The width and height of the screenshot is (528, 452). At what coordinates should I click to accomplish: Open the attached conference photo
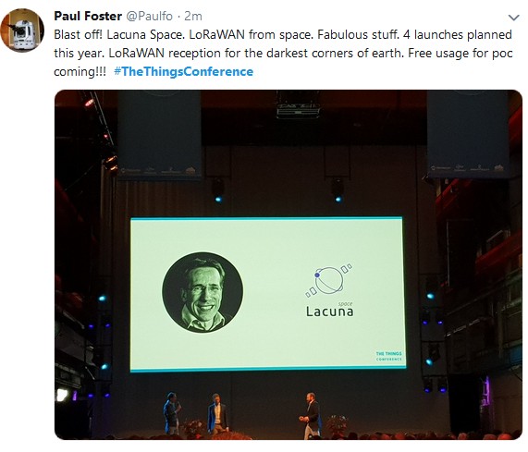coord(289,264)
